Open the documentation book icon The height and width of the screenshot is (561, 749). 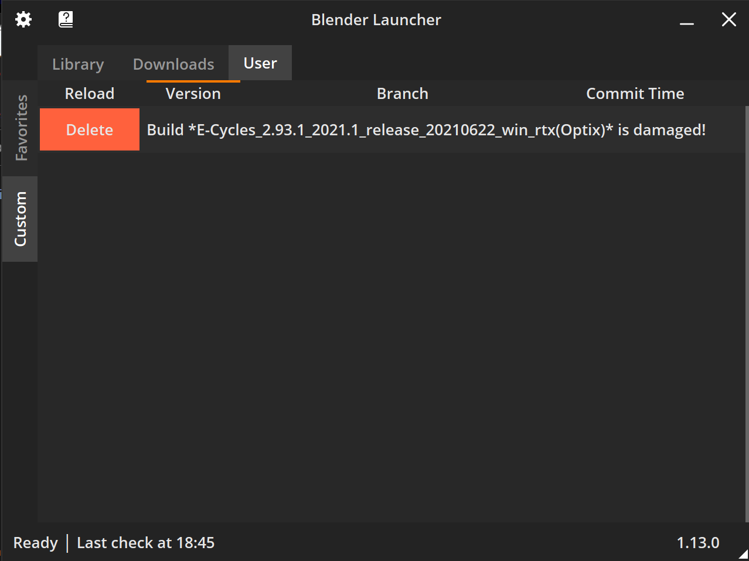(66, 19)
